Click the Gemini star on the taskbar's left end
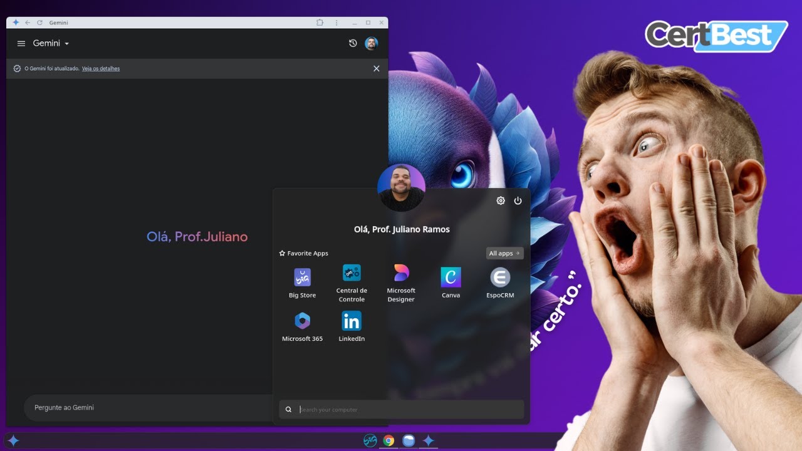Screen dimensions: 802x451 [13, 441]
